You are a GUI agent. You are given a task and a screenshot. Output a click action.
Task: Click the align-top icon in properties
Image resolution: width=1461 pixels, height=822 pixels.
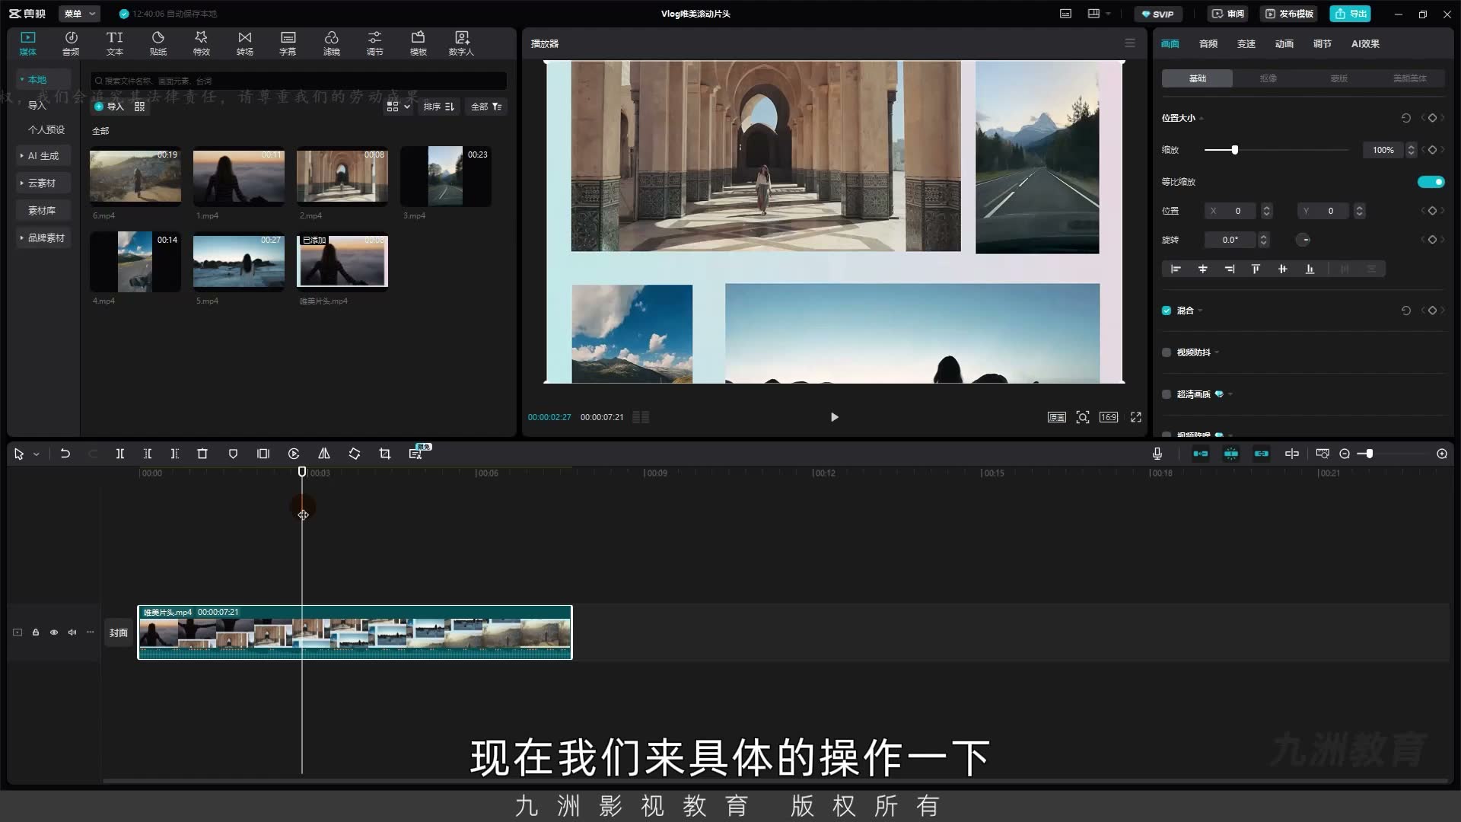[1256, 269]
